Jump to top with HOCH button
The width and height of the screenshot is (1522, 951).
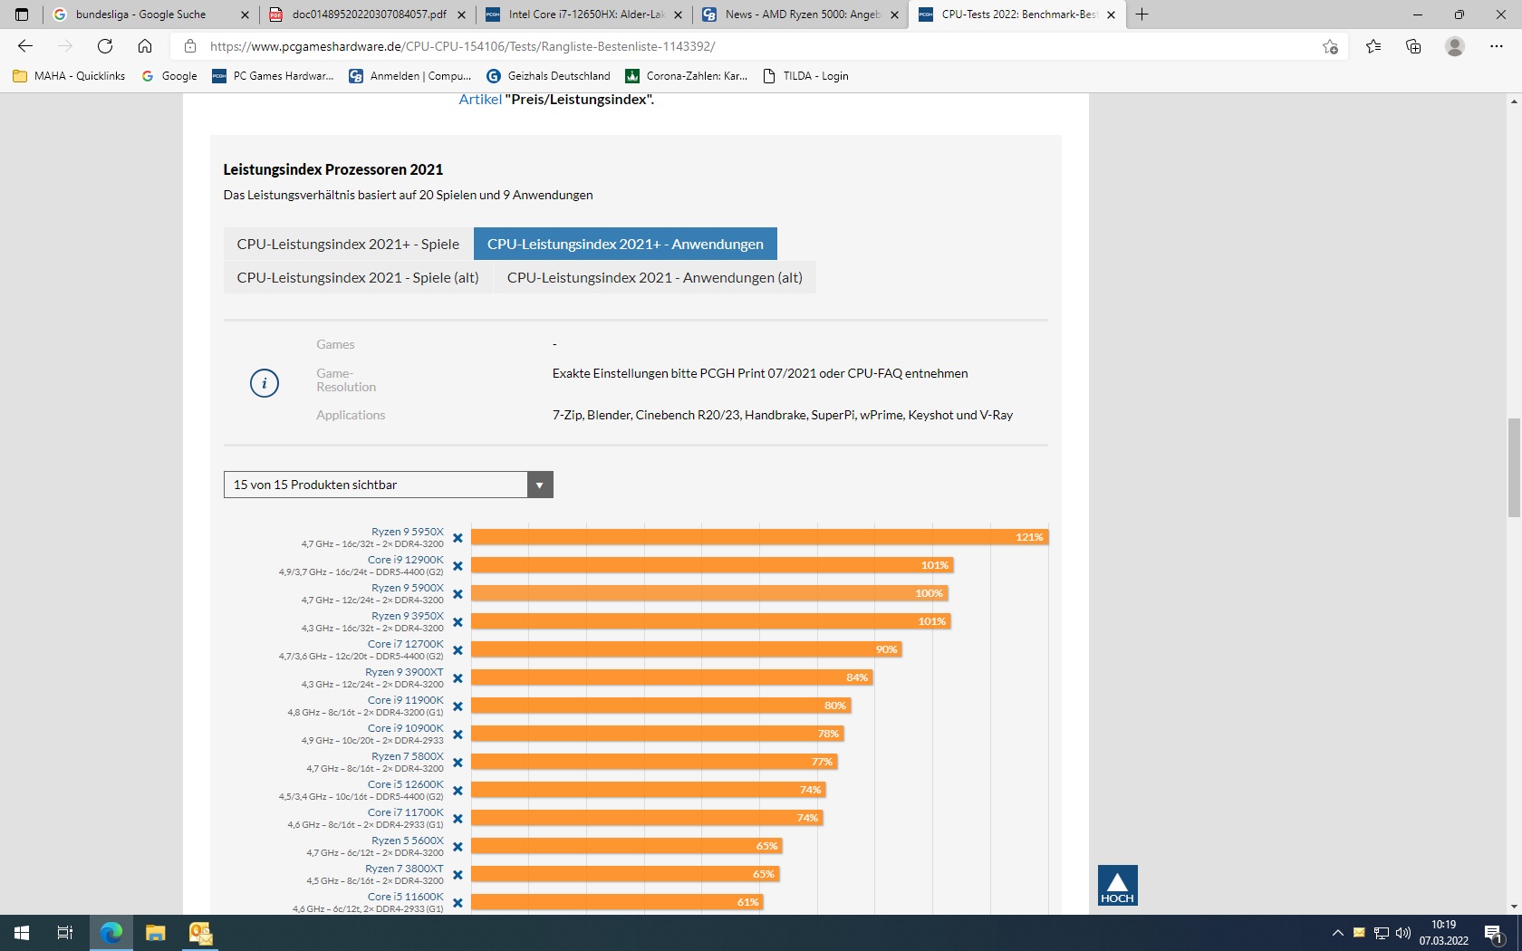pos(1117,886)
